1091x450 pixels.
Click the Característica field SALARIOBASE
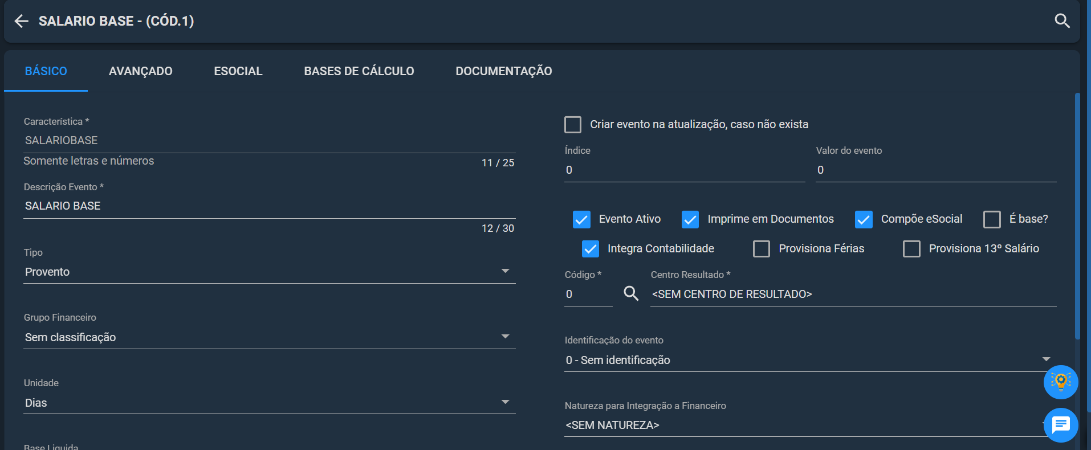[270, 140]
